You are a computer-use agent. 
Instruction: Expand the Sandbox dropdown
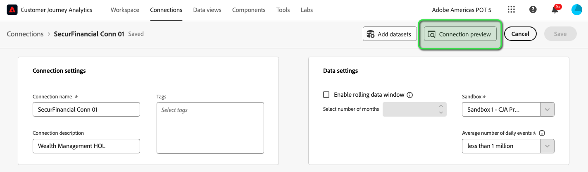(x=547, y=110)
